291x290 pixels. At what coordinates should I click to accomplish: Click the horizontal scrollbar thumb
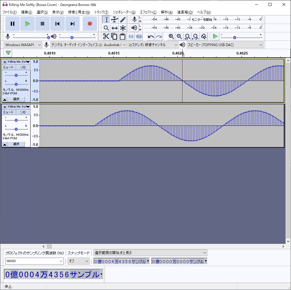tap(49, 246)
